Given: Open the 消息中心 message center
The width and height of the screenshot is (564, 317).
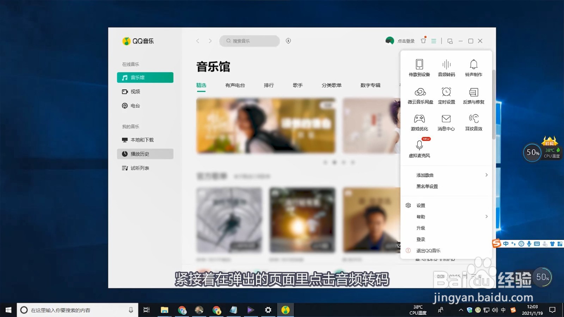Looking at the screenshot, I should point(446,122).
